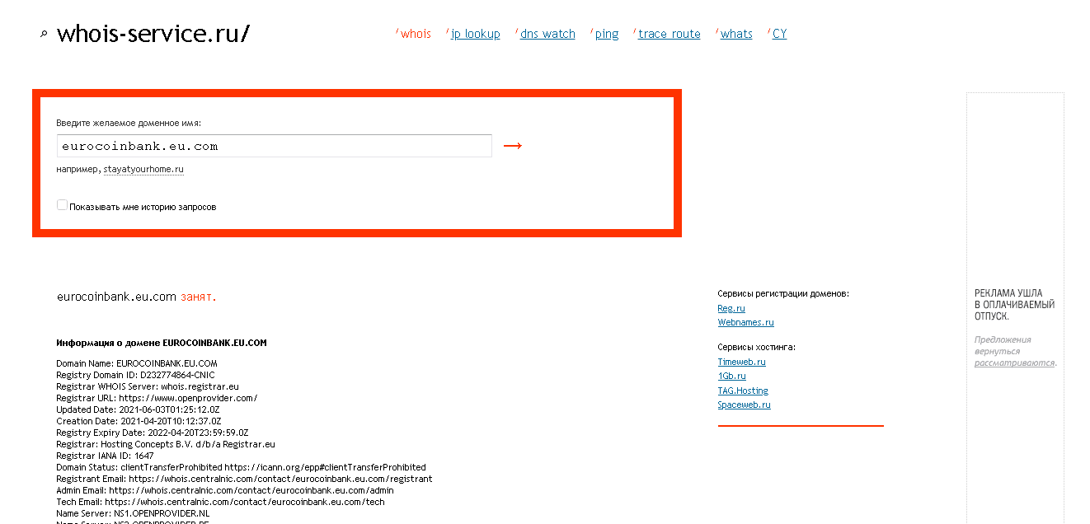
Task: Open the whois tab
Action: (x=416, y=34)
